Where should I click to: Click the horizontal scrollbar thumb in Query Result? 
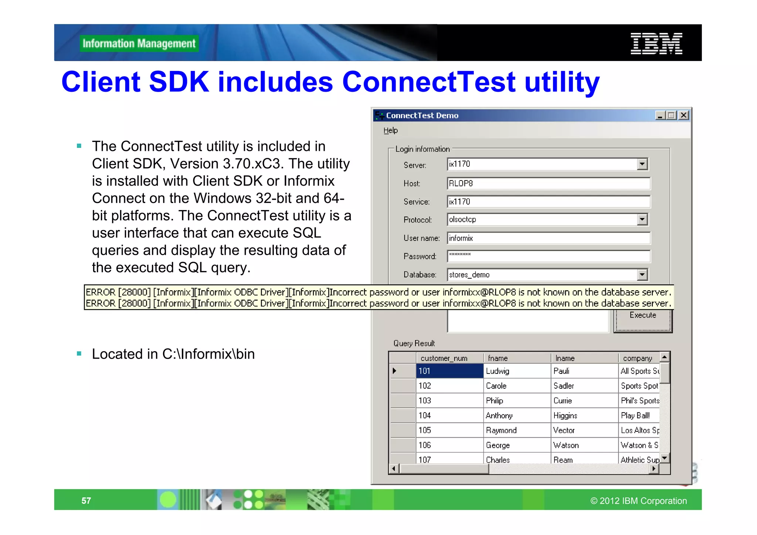(x=444, y=469)
